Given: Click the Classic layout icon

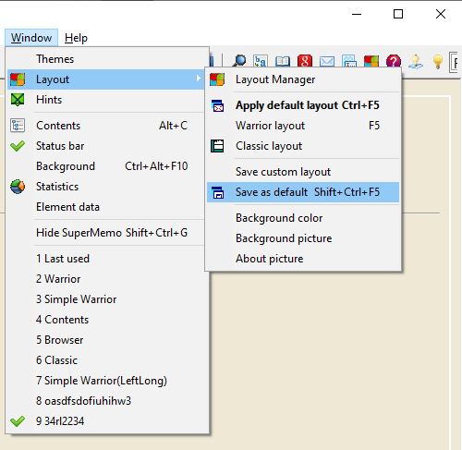Looking at the screenshot, I should [x=217, y=146].
